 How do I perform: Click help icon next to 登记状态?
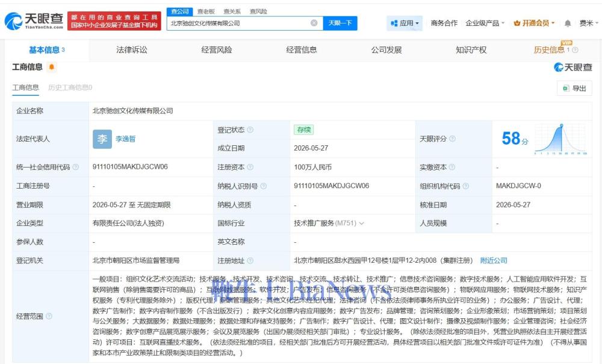click(x=250, y=130)
